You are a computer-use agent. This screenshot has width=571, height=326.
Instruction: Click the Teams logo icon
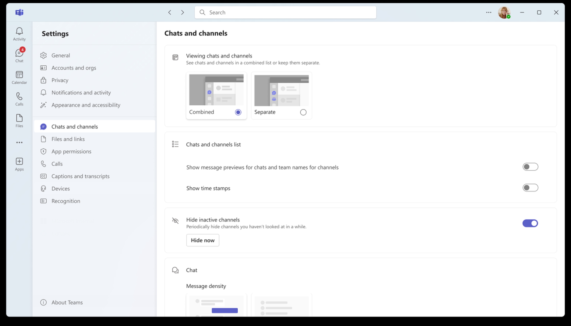click(x=20, y=12)
